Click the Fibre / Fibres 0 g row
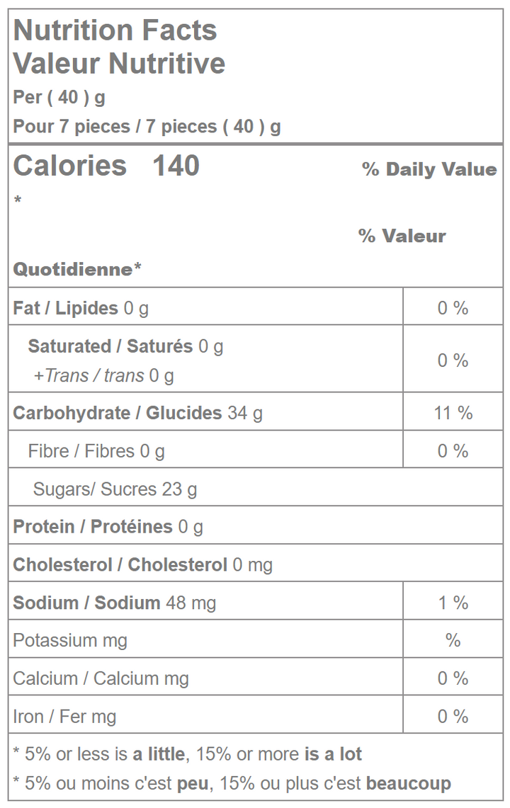 [96, 451]
